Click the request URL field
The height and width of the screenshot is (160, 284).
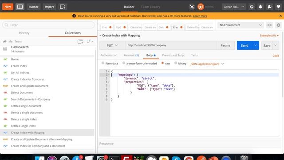click(171, 45)
